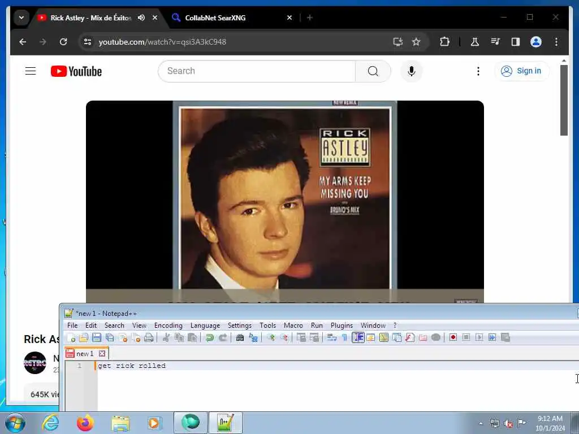Close the new 1 document tab
Viewport: 579px width, 434px height.
coord(102,354)
